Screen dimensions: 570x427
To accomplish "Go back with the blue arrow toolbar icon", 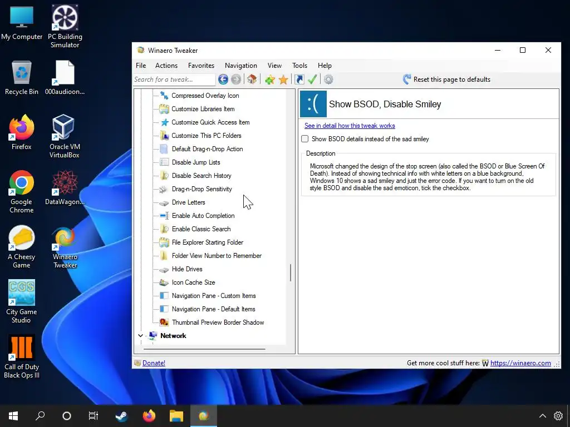I will pyautogui.click(x=223, y=79).
